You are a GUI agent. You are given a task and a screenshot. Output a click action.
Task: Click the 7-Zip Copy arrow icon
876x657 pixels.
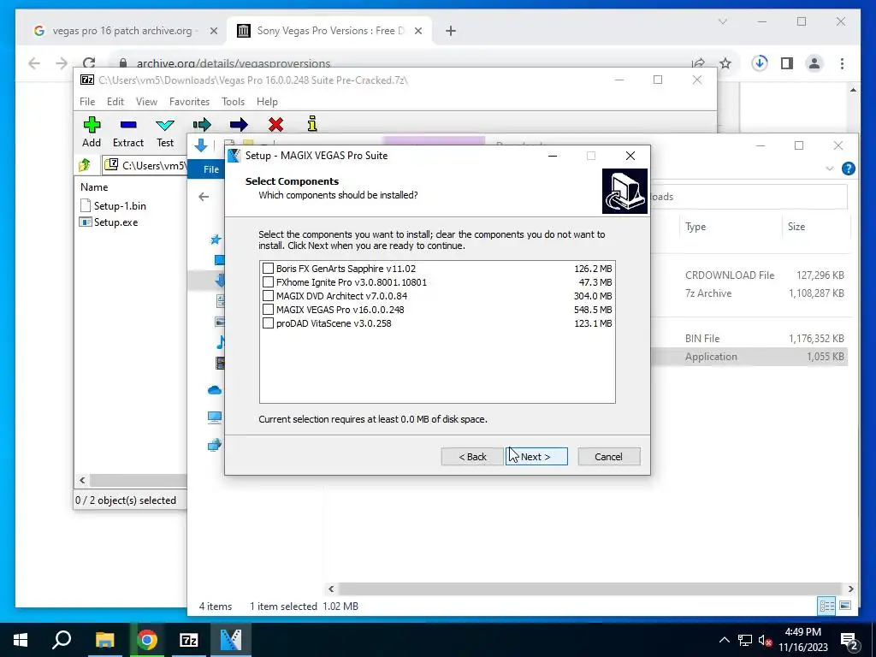[202, 124]
